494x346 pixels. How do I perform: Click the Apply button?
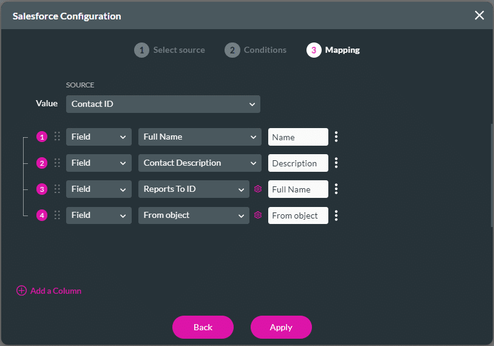click(281, 327)
